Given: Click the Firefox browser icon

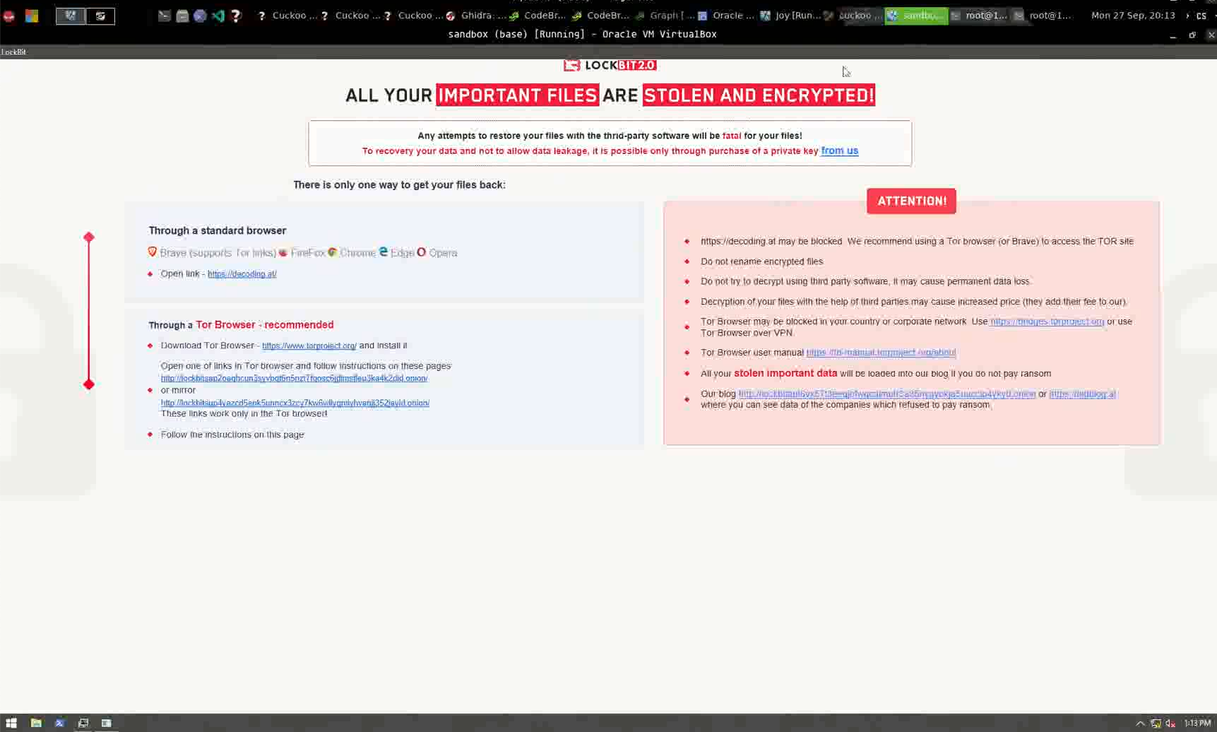Looking at the screenshot, I should [283, 252].
